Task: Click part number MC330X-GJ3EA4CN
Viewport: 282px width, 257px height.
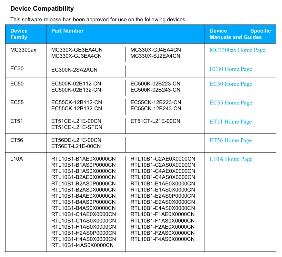Action: pos(76,56)
